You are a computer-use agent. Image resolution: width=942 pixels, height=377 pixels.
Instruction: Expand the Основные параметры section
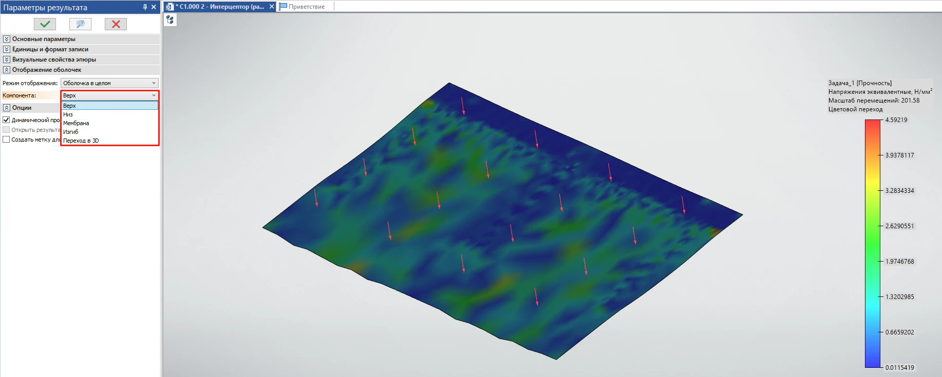point(7,39)
